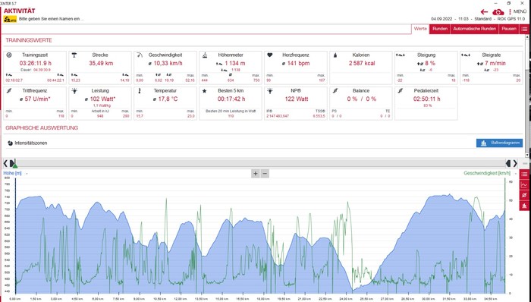Screen dimensions: 531x302
Task: Click the distance icon on the Strecke card
Action: [74, 55]
